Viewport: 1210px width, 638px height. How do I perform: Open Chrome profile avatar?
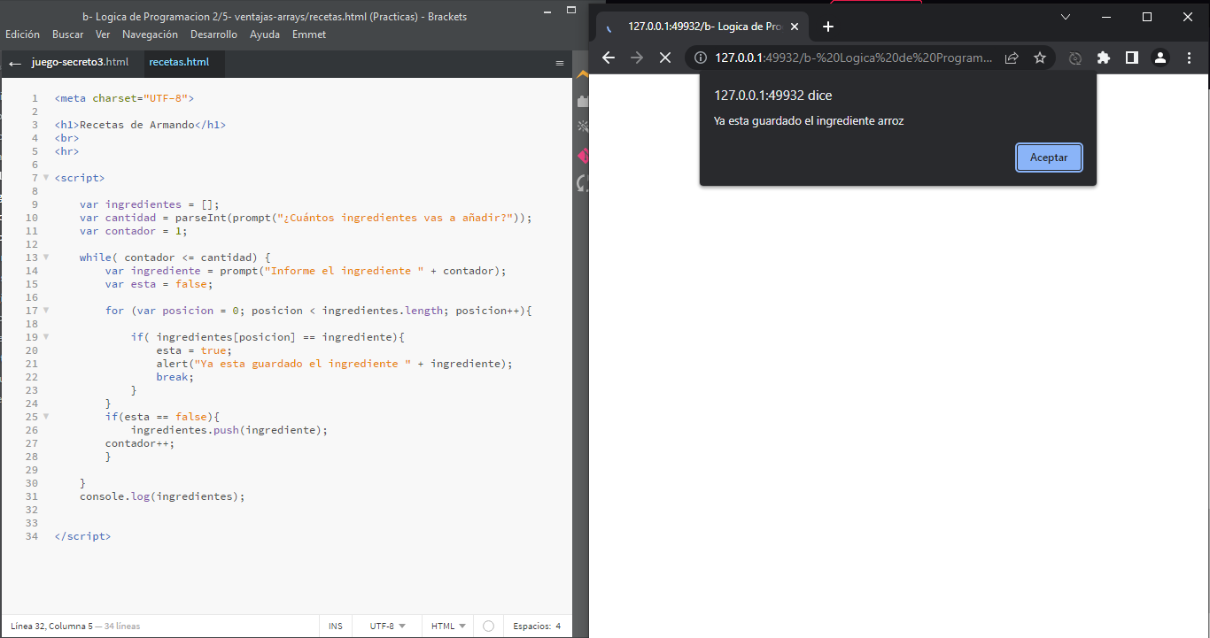point(1160,58)
